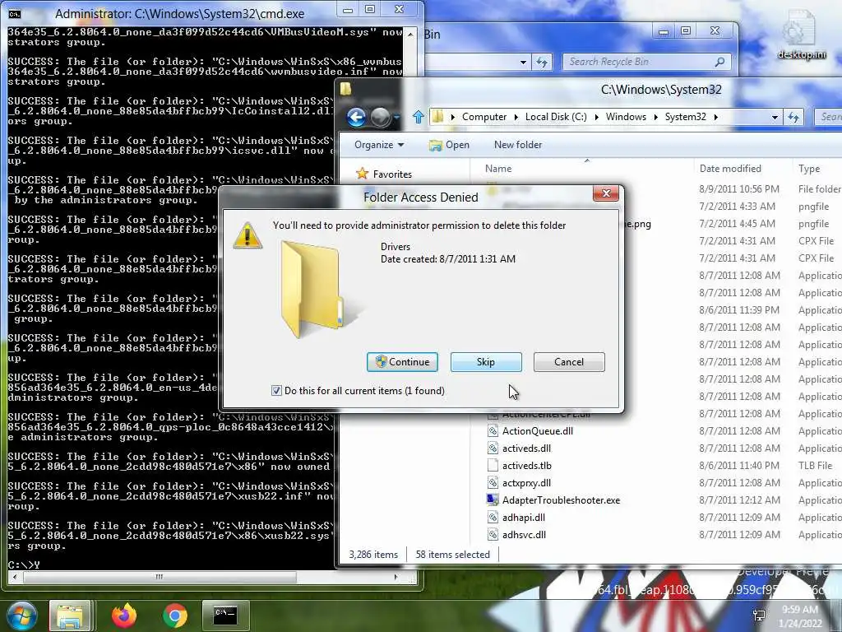The width and height of the screenshot is (842, 632).
Task: Click the ActionQueue.dll file icon
Action: click(x=493, y=431)
